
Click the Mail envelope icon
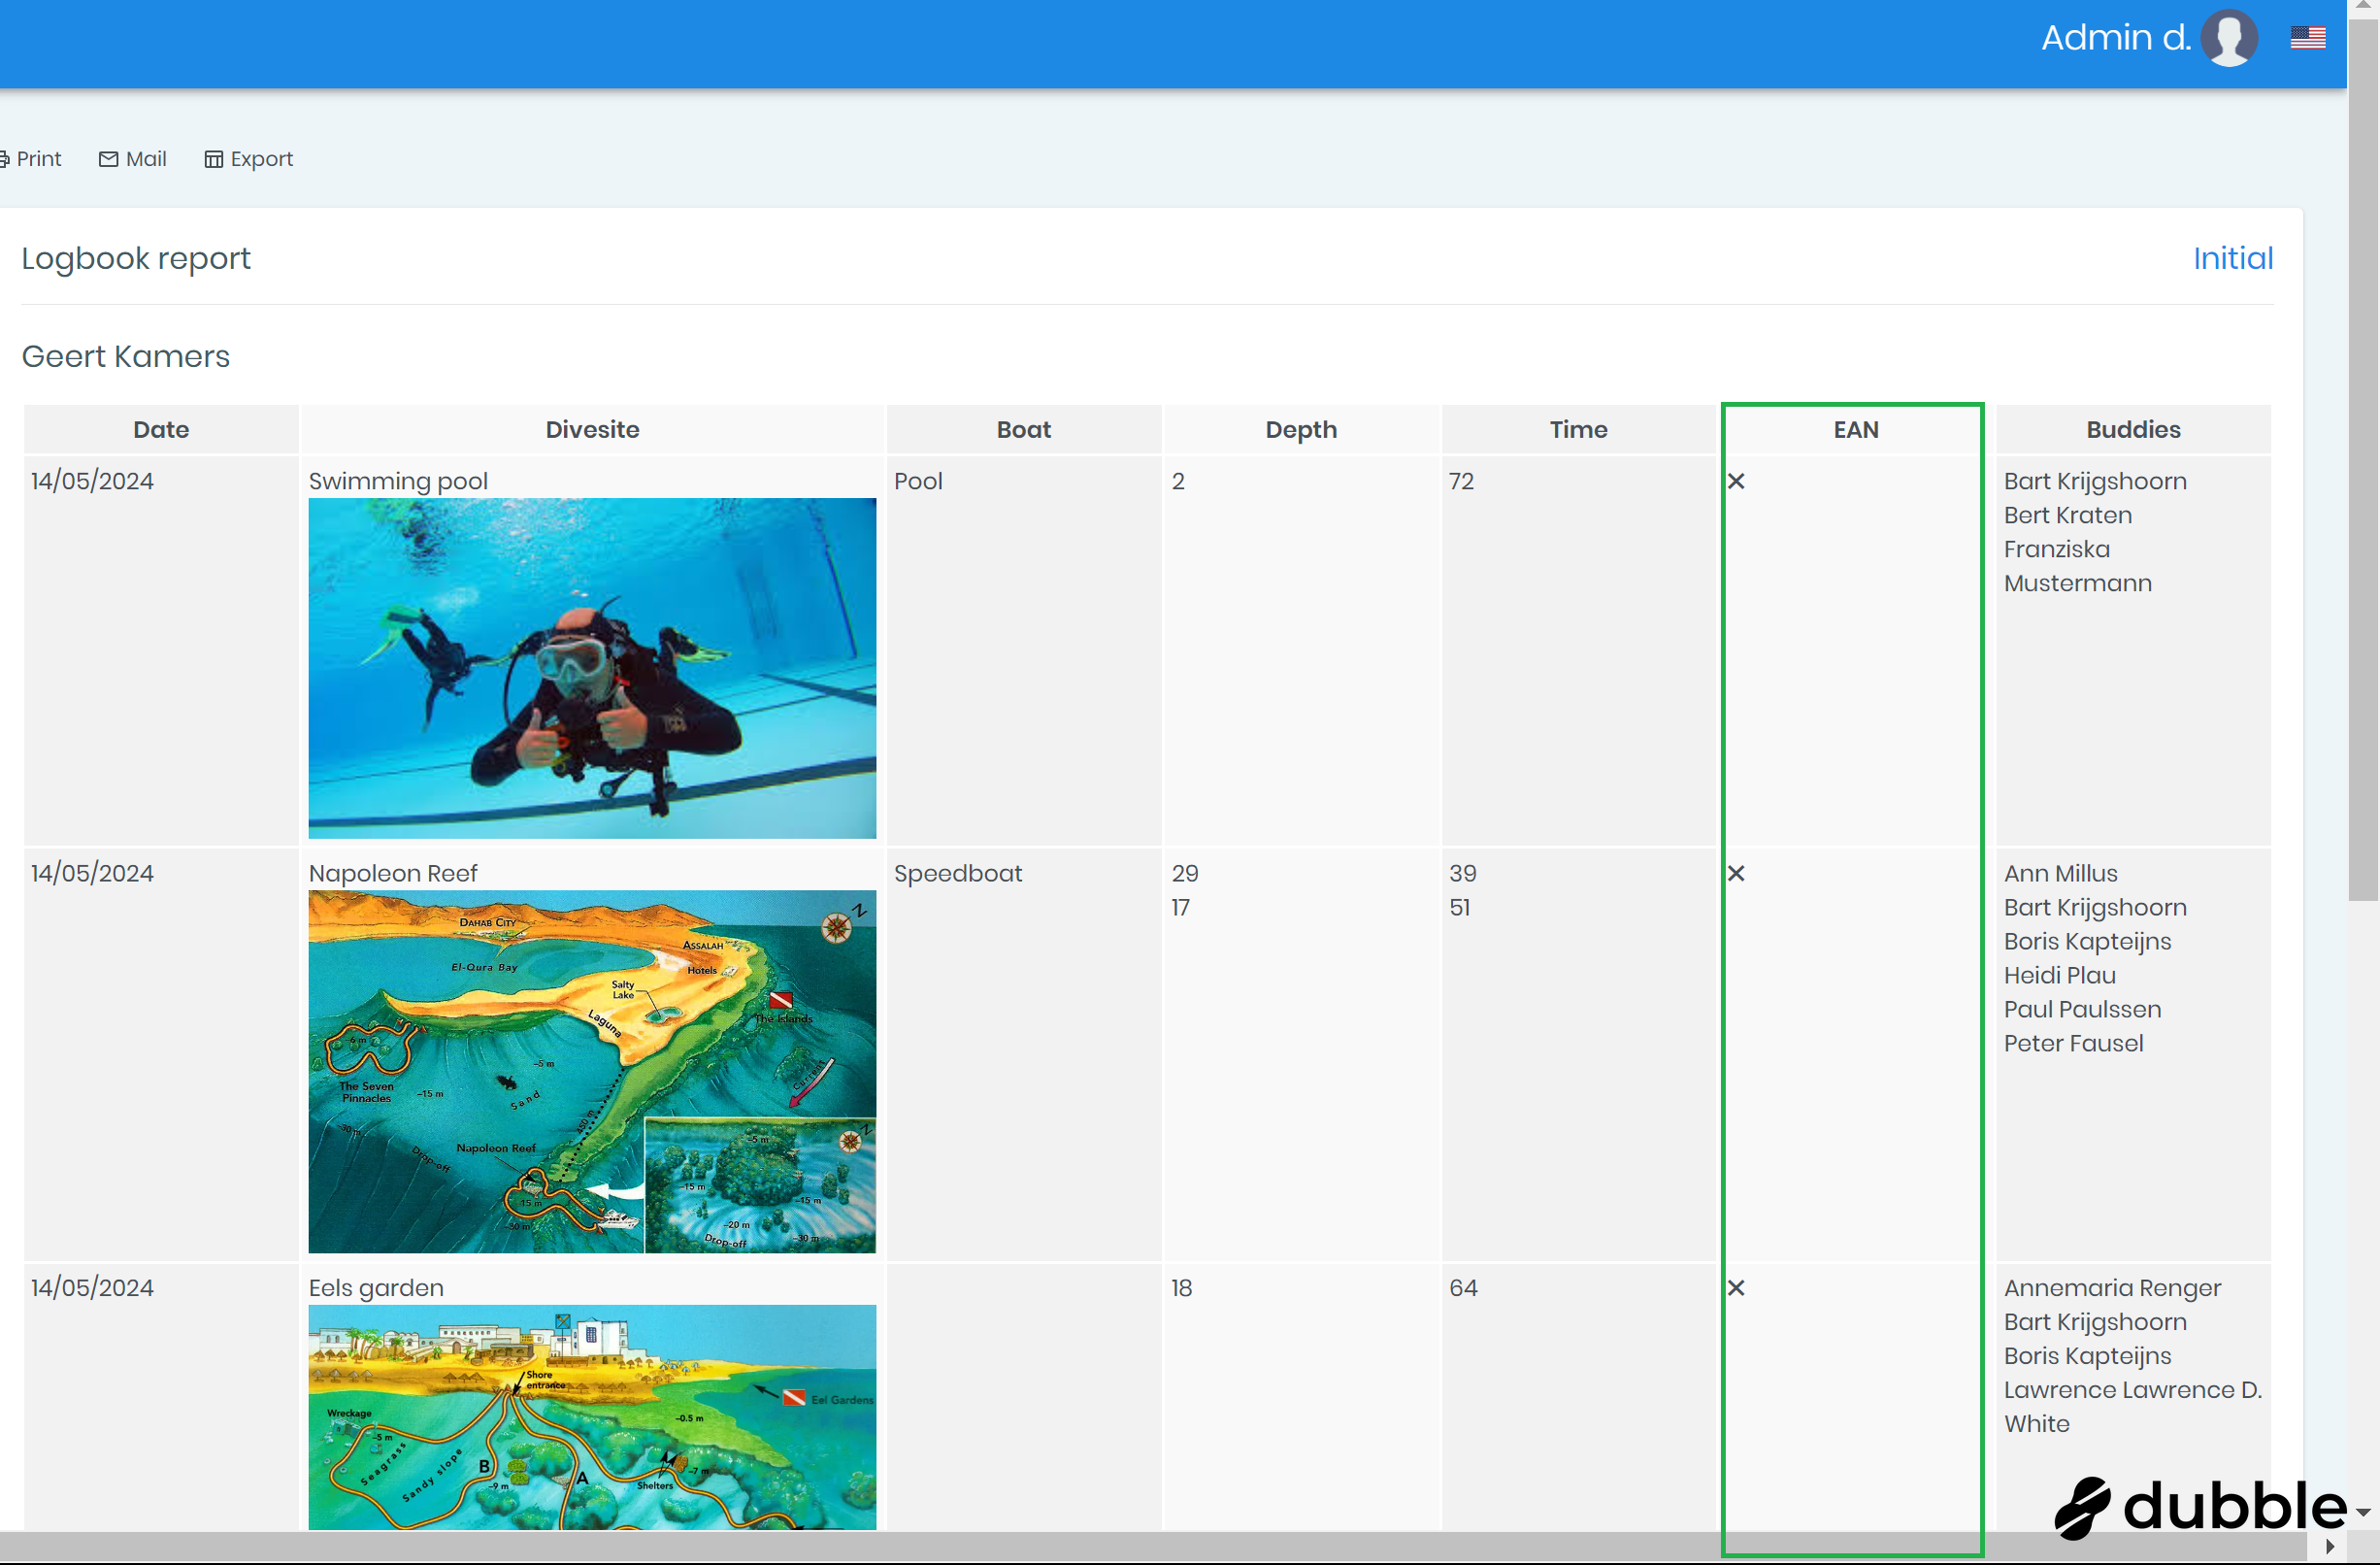(x=108, y=159)
